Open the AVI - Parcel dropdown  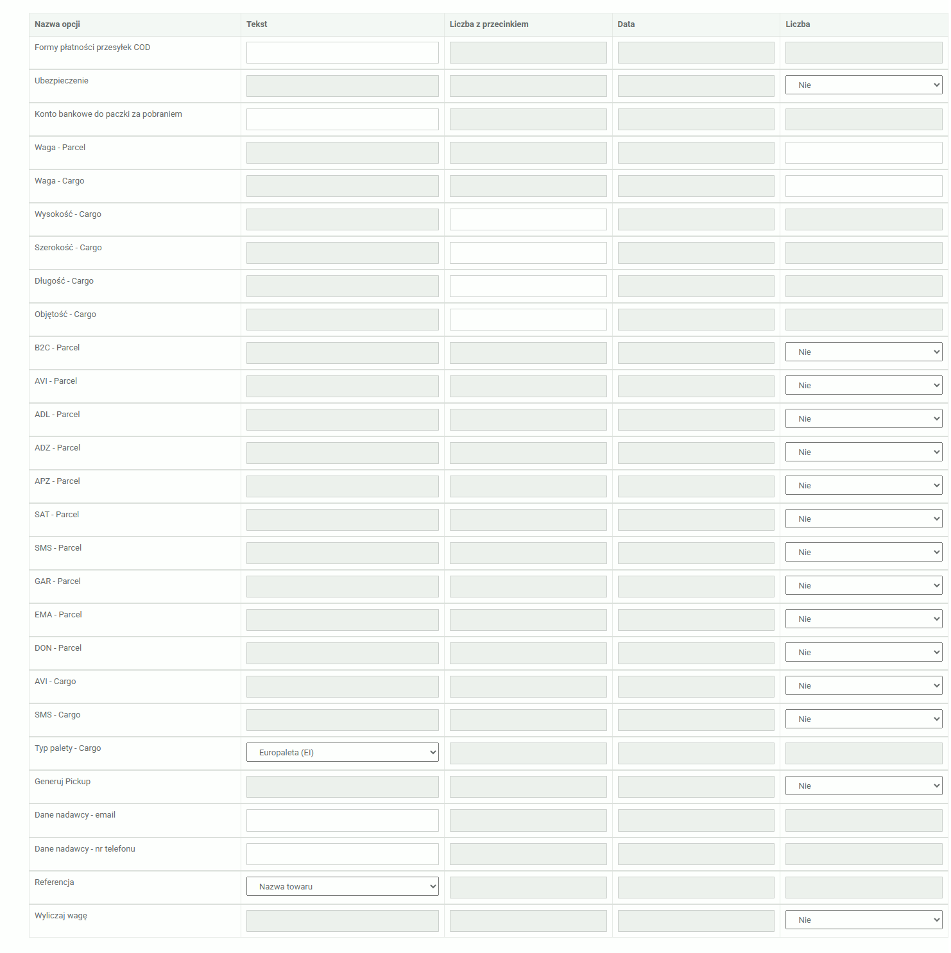[x=863, y=385]
